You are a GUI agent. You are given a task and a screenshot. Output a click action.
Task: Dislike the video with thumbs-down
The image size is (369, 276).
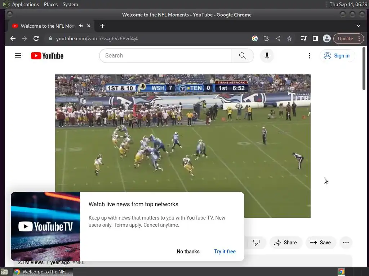256,243
